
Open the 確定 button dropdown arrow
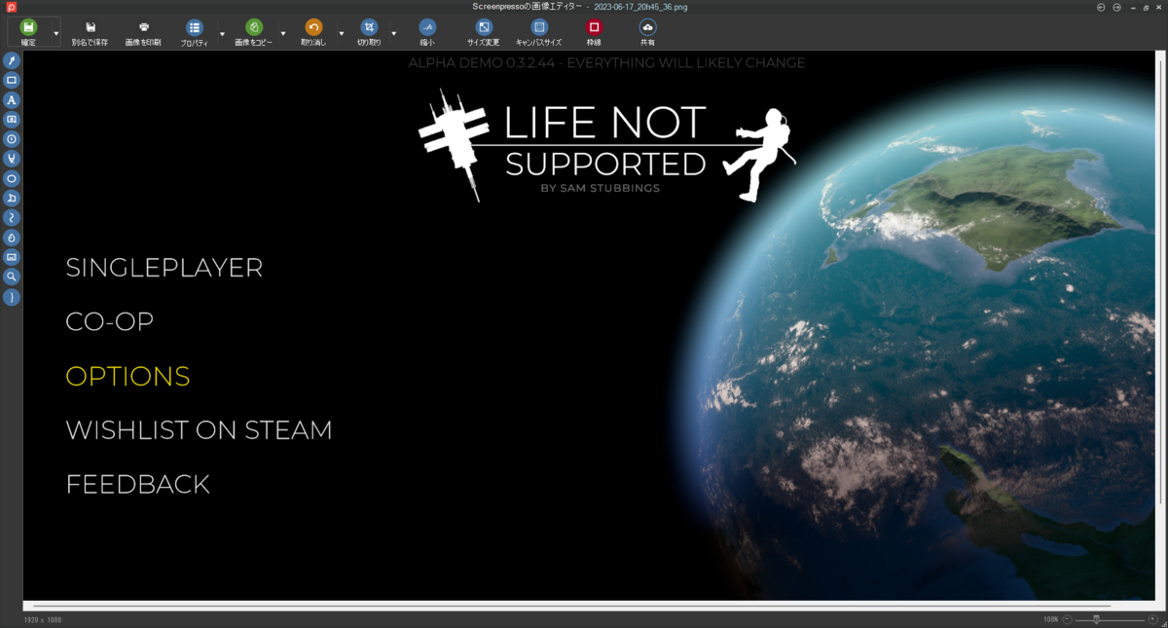point(55,33)
